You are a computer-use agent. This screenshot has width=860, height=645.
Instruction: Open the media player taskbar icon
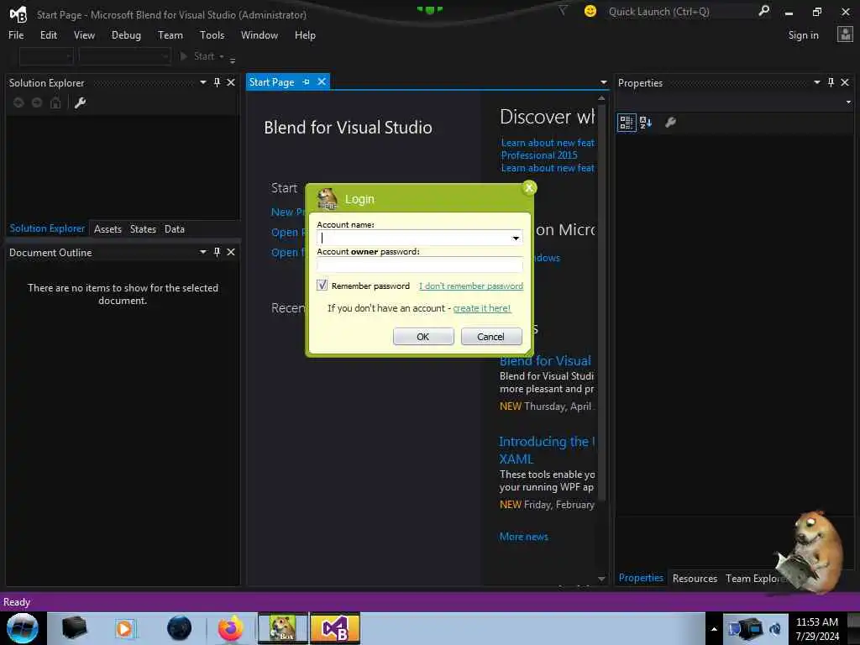tap(125, 628)
